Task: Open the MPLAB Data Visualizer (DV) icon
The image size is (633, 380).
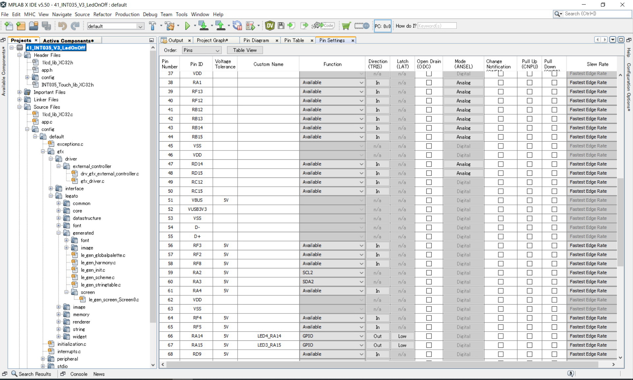Action: 270,26
